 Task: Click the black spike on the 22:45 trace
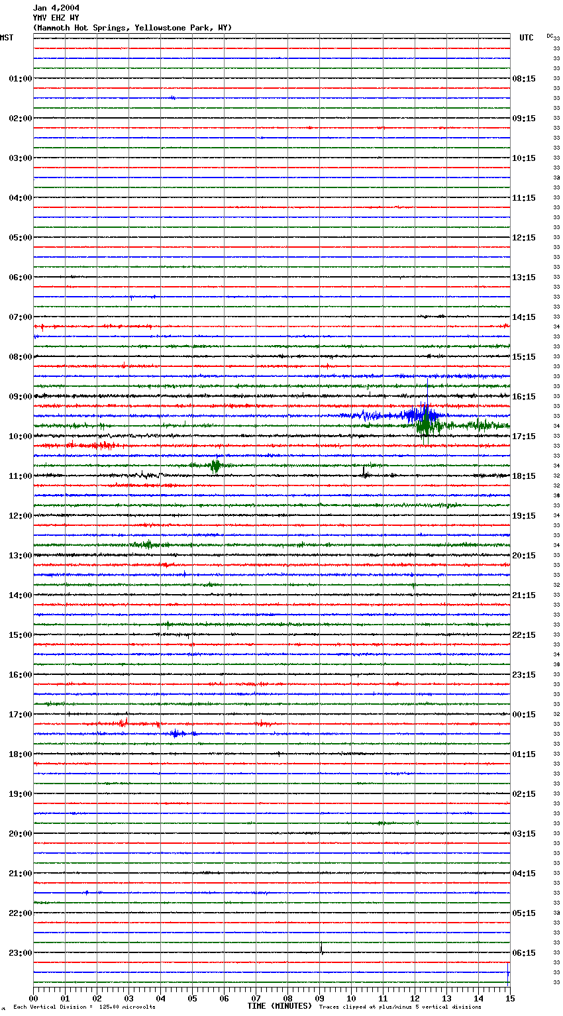tap(321, 948)
